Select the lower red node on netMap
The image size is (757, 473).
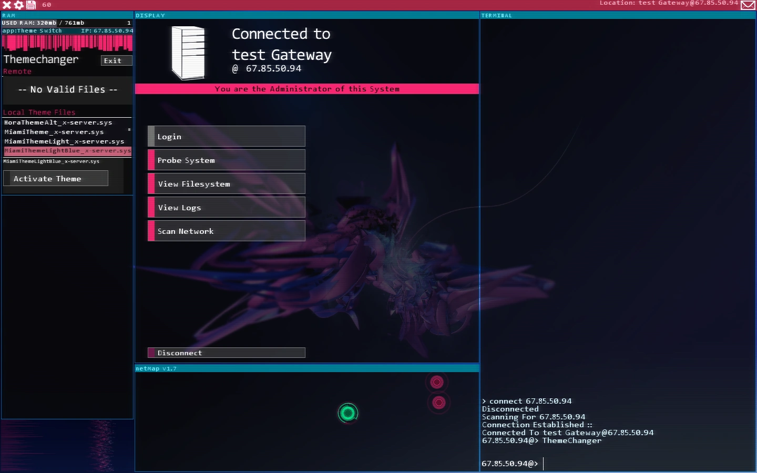438,403
